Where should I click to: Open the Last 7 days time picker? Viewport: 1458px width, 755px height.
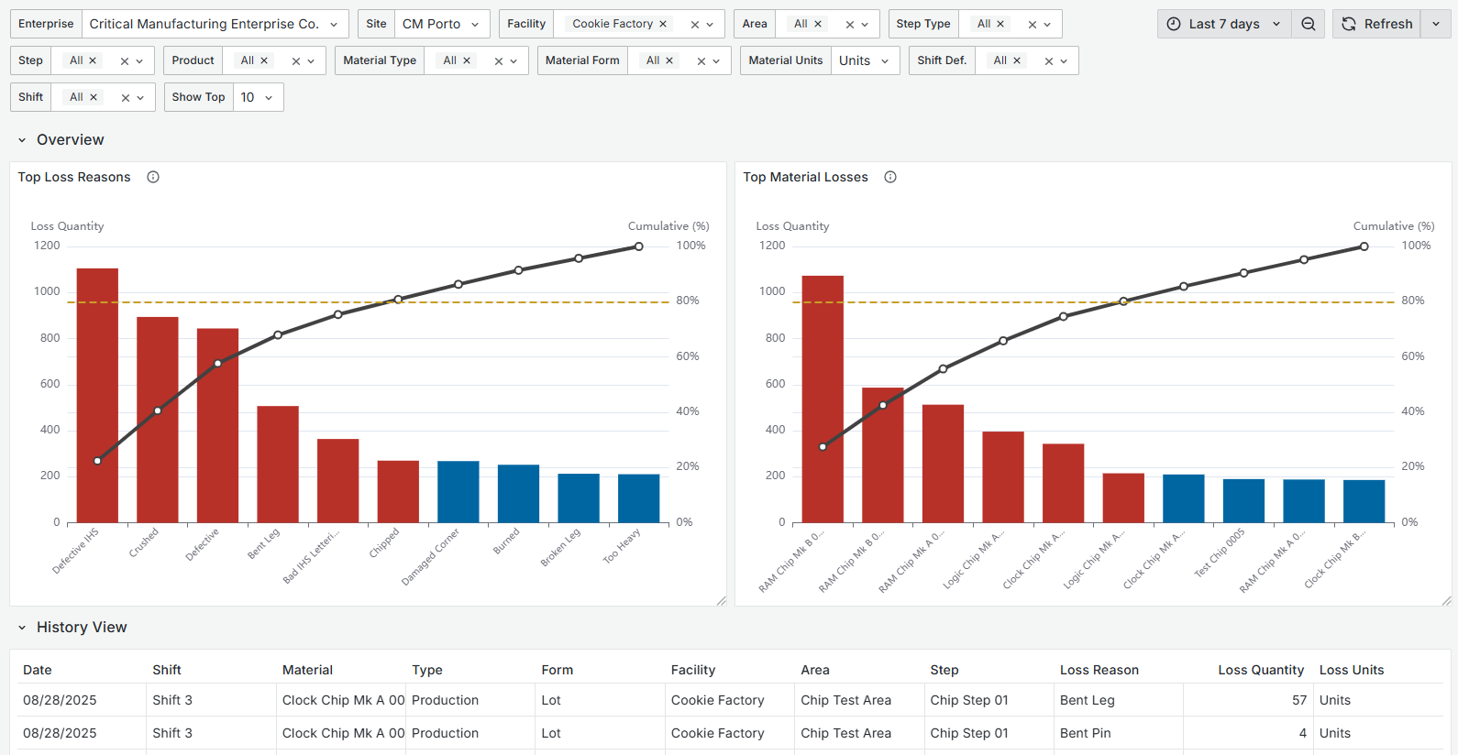1223,24
